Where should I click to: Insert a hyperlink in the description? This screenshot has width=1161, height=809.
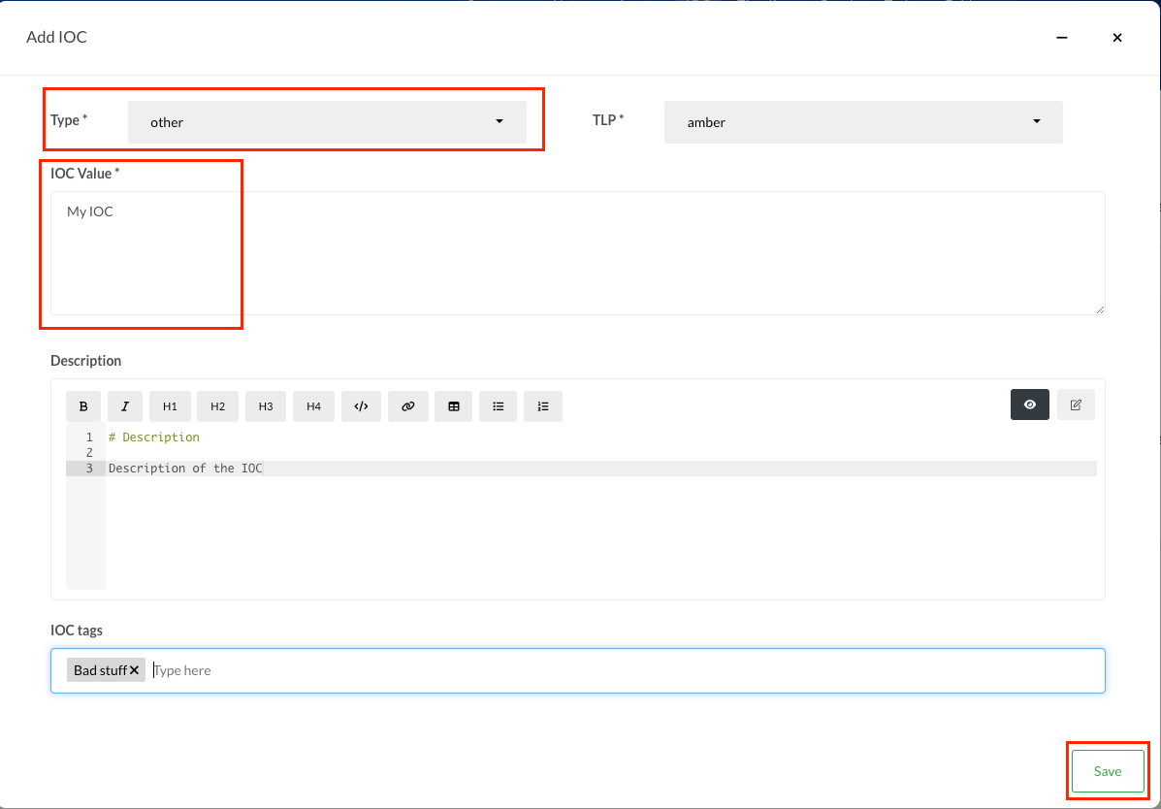coord(407,405)
